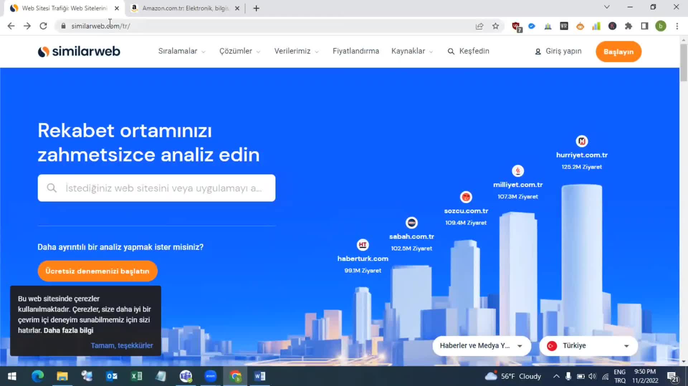Bookmark this page with the star icon
The image size is (688, 386).
[496, 26]
